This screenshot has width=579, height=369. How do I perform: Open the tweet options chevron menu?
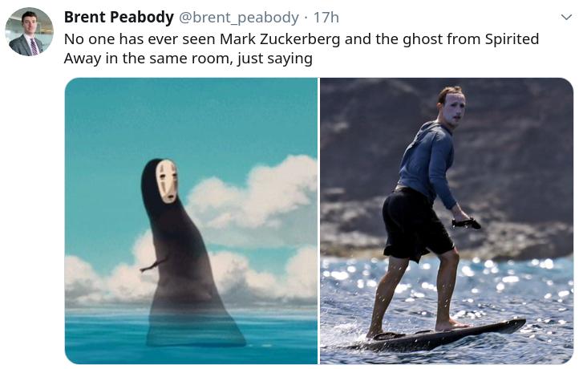[x=566, y=17]
